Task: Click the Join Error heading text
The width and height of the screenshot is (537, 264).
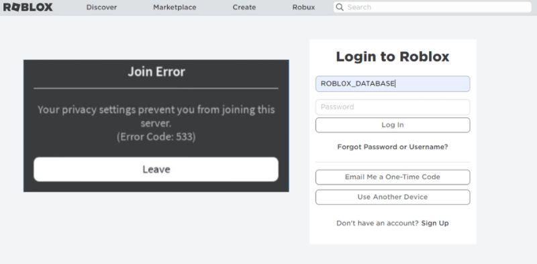Action: 156,72
